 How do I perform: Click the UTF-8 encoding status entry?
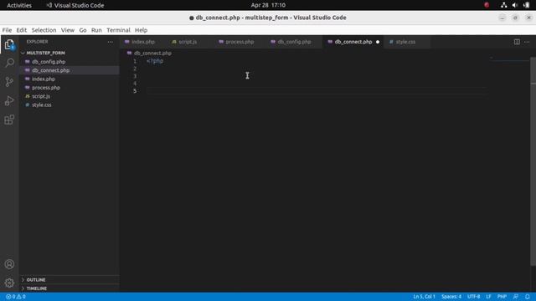pos(474,297)
